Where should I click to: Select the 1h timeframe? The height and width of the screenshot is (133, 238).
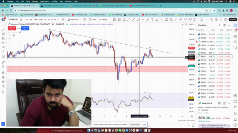(x=45, y=20)
